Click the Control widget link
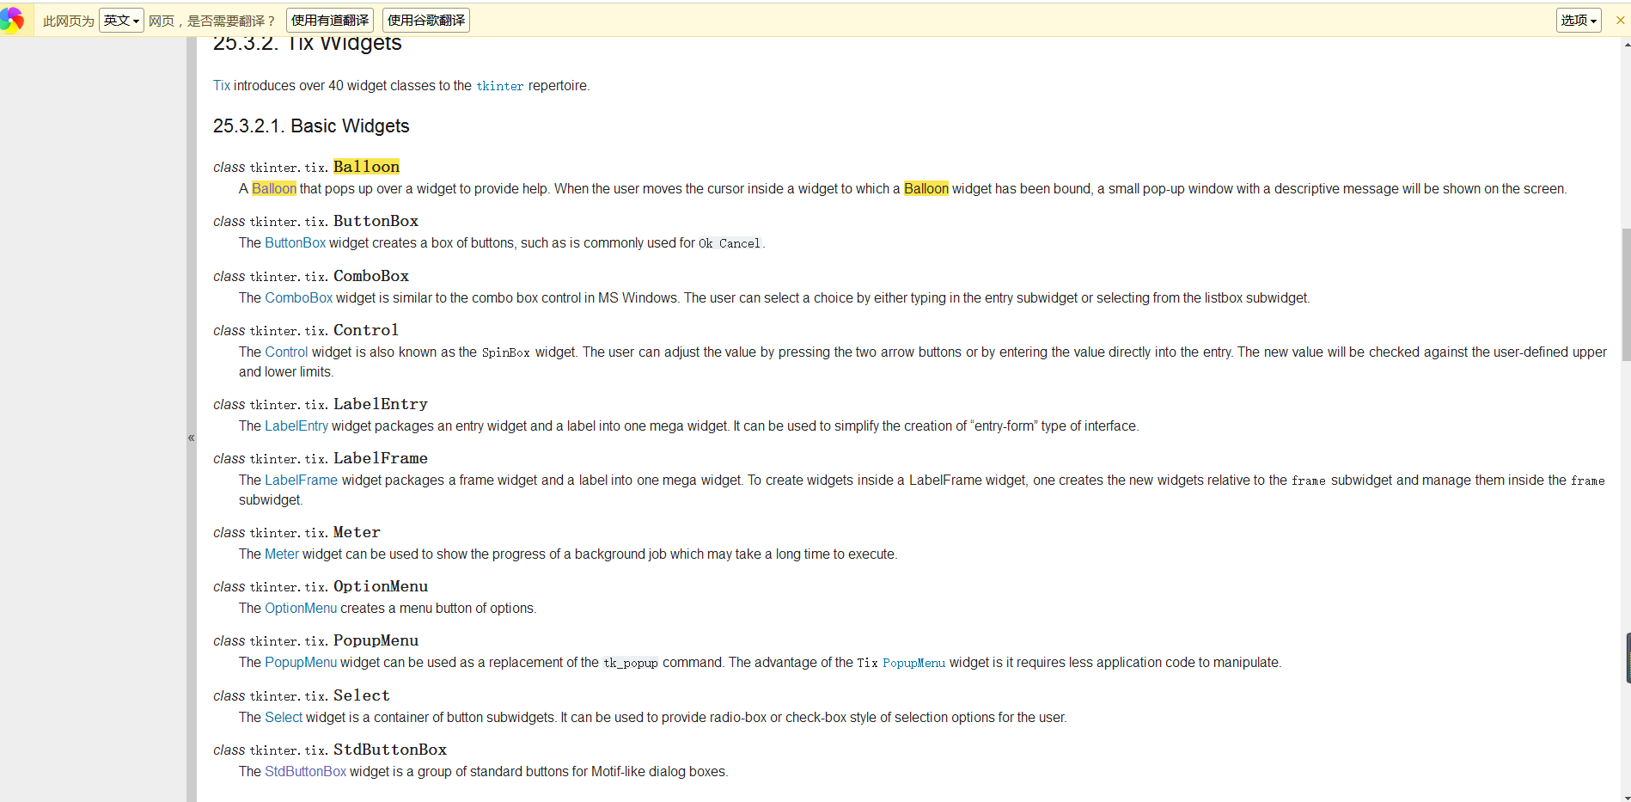Screen dimensions: 1631x802 (x=286, y=352)
